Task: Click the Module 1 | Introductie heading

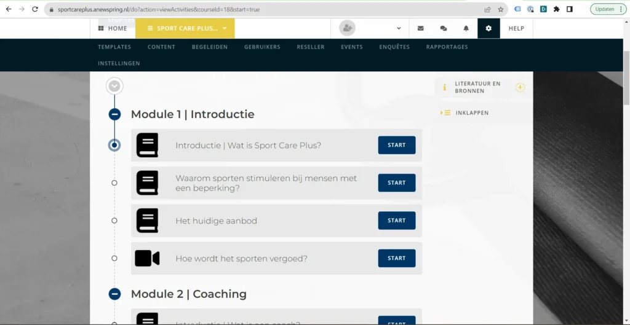Action: 193,114
